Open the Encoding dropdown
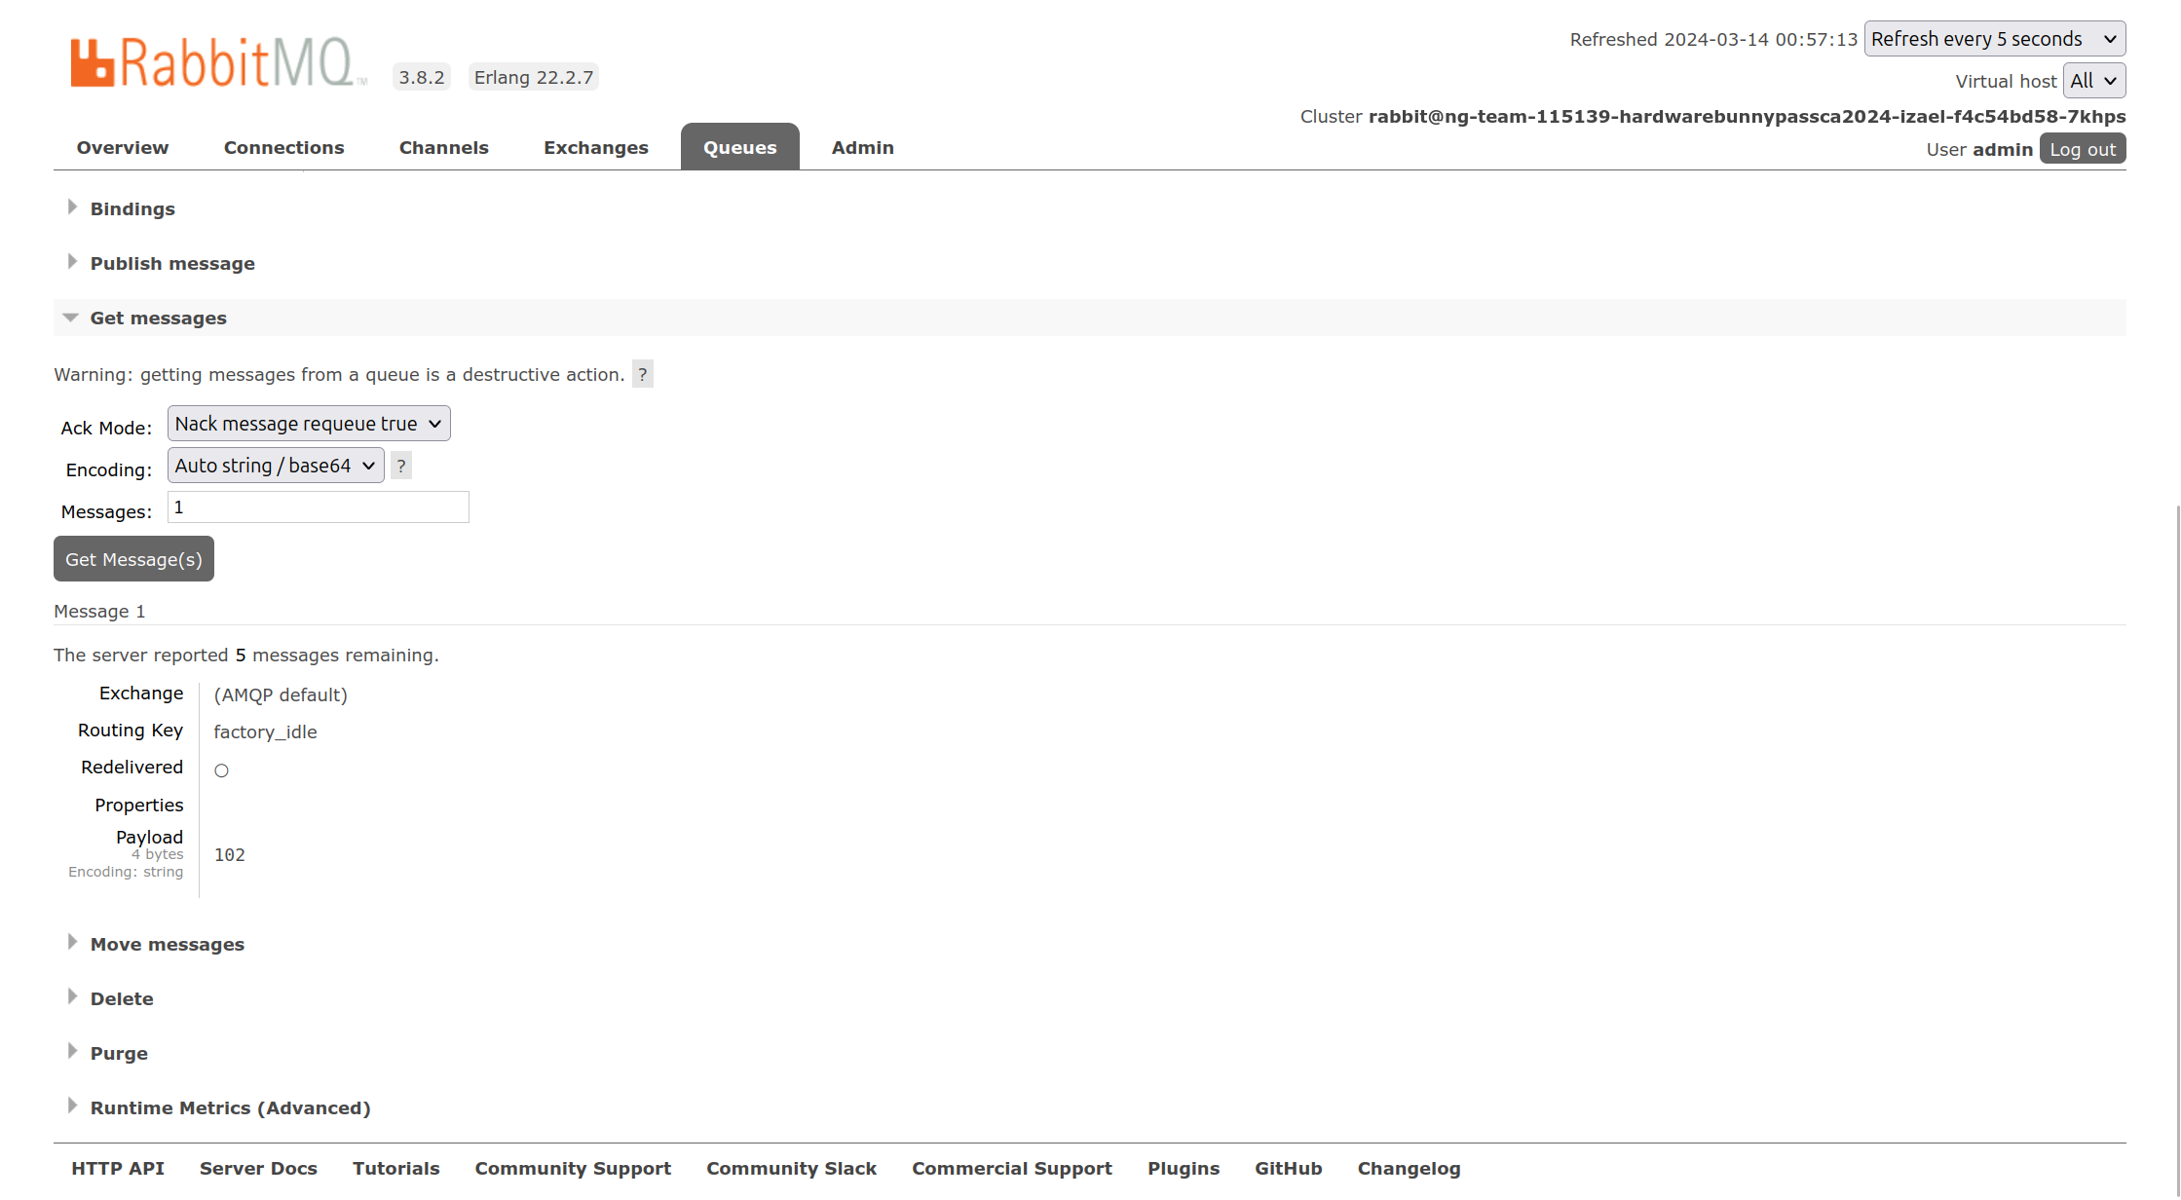 pyautogui.click(x=276, y=466)
